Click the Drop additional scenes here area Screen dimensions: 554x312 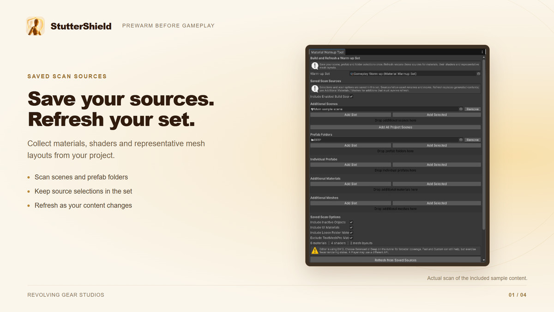[x=395, y=120]
